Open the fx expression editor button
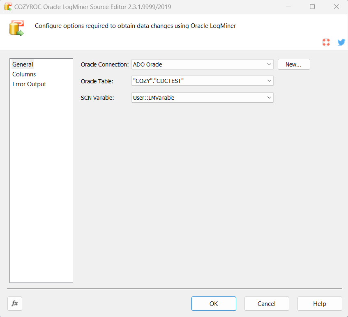This screenshot has width=348, height=317. tap(15, 303)
